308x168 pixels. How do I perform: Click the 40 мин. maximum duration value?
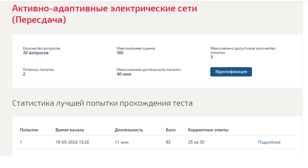[x=124, y=74]
